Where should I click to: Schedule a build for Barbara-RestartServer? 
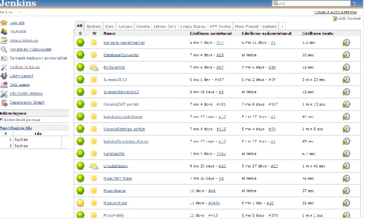pyautogui.click(x=346, y=43)
